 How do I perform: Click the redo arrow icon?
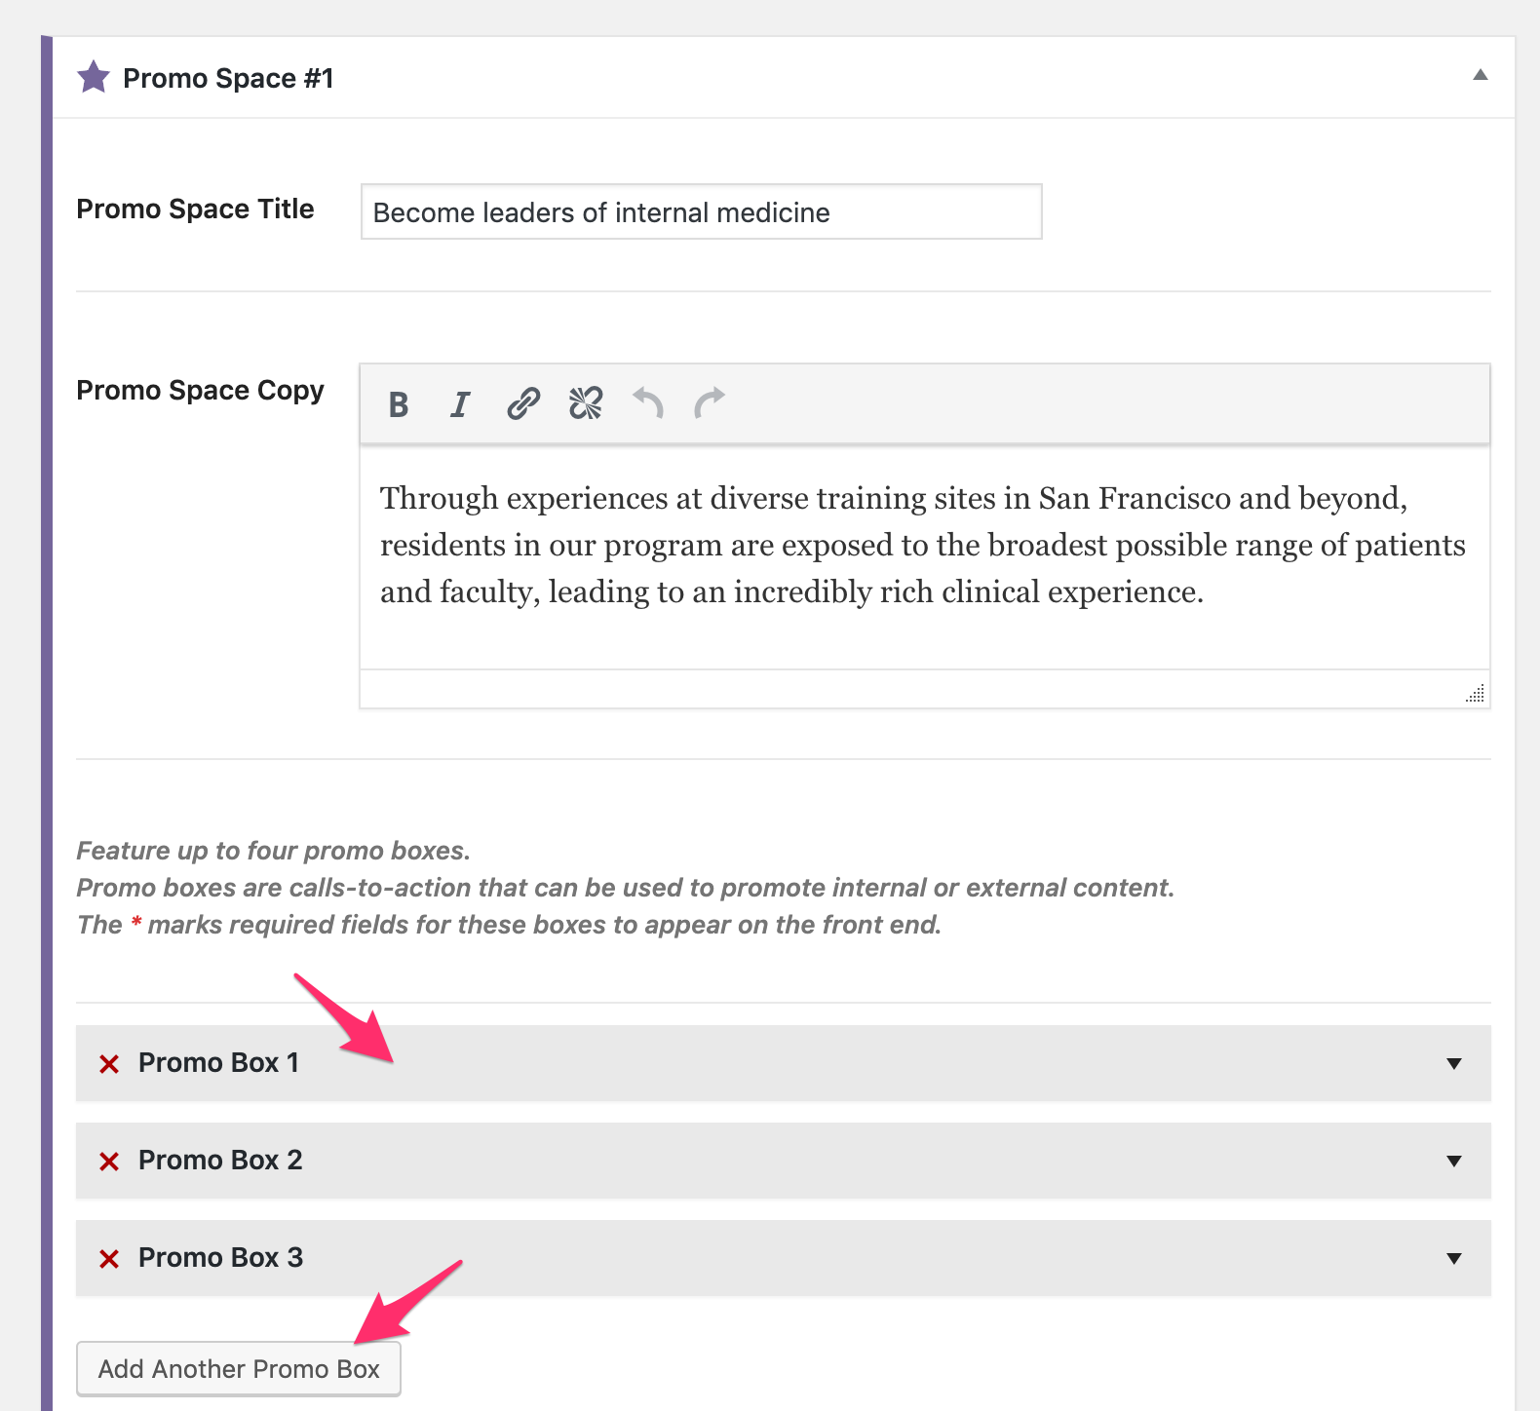click(710, 402)
